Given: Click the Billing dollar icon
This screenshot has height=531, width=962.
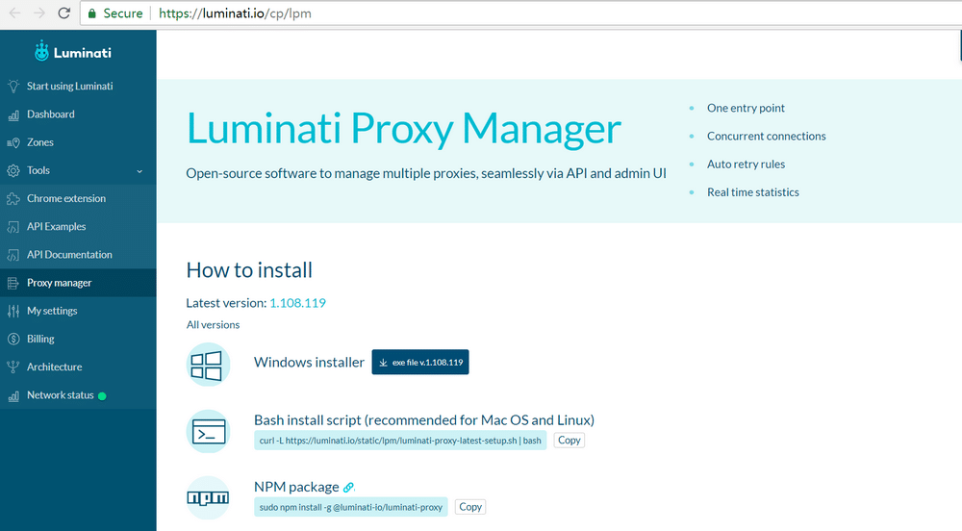Looking at the screenshot, I should [x=13, y=339].
